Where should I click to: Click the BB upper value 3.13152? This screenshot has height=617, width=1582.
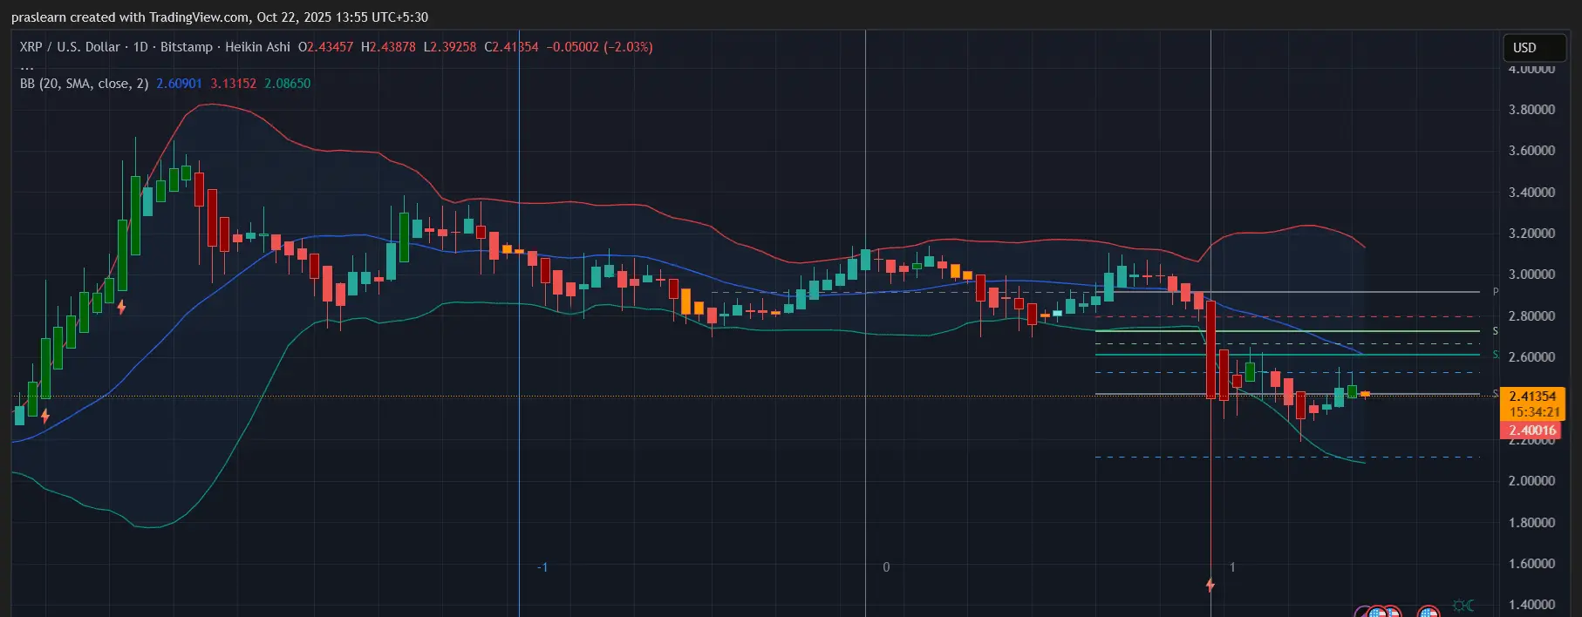point(233,84)
